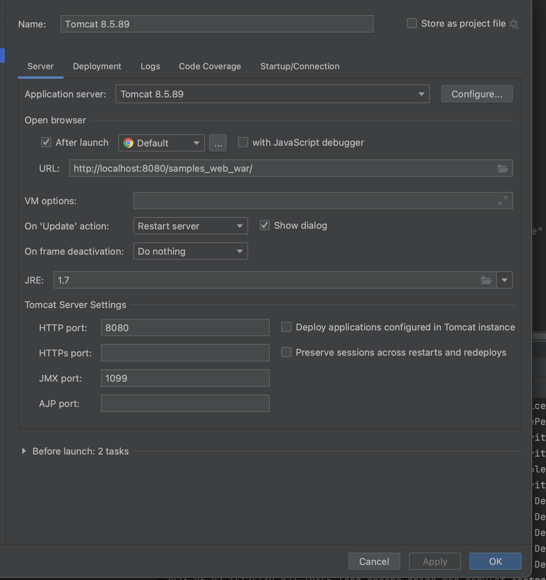Viewport: 546px width, 580px height.
Task: Click the gear icon beside Store as project file
Action: [514, 24]
